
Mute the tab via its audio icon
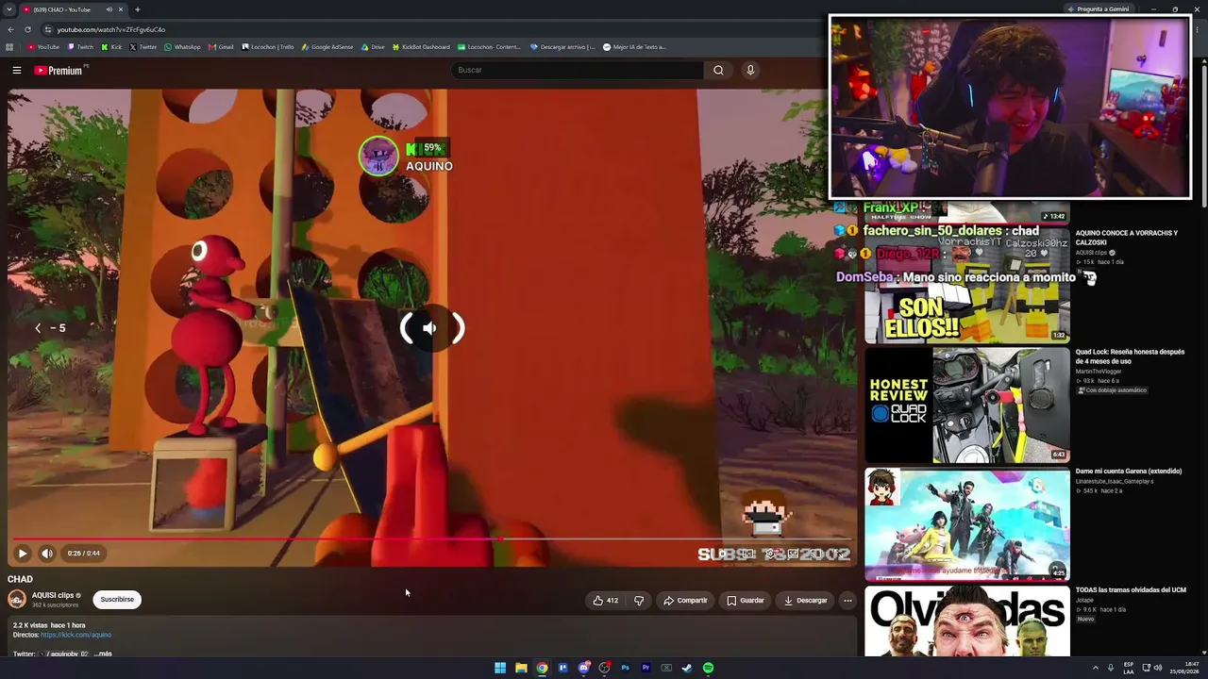109,9
